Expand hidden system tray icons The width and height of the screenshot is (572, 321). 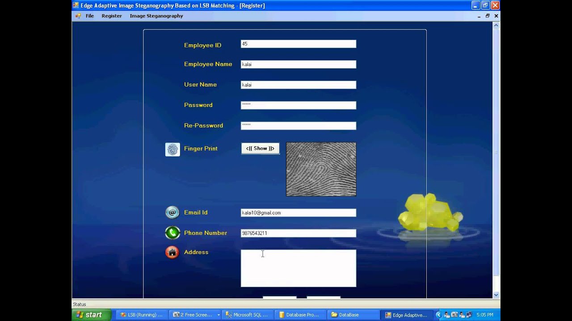click(x=438, y=315)
